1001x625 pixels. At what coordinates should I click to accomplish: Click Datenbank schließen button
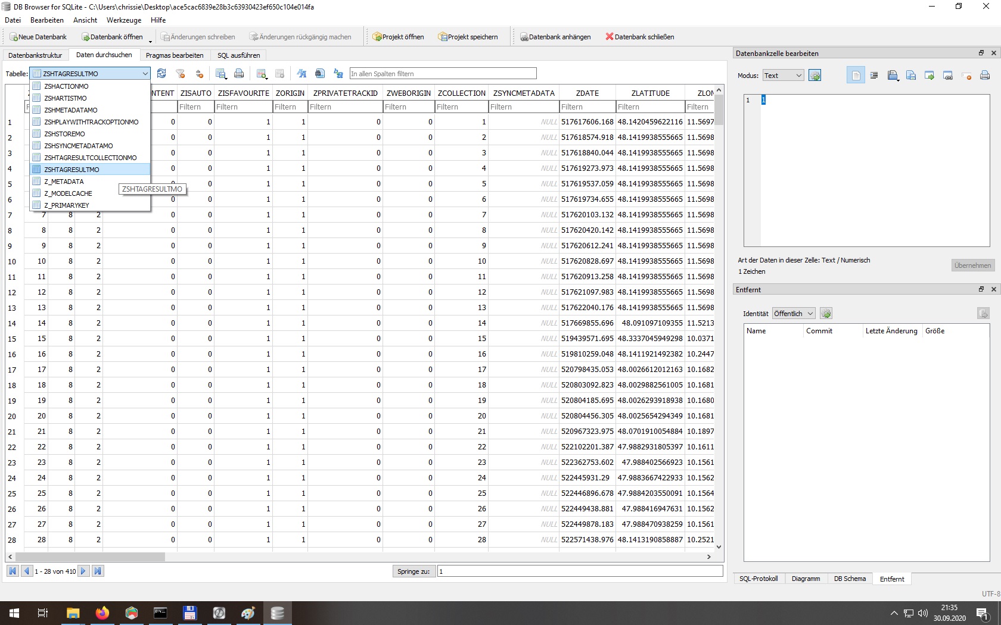[x=640, y=37]
